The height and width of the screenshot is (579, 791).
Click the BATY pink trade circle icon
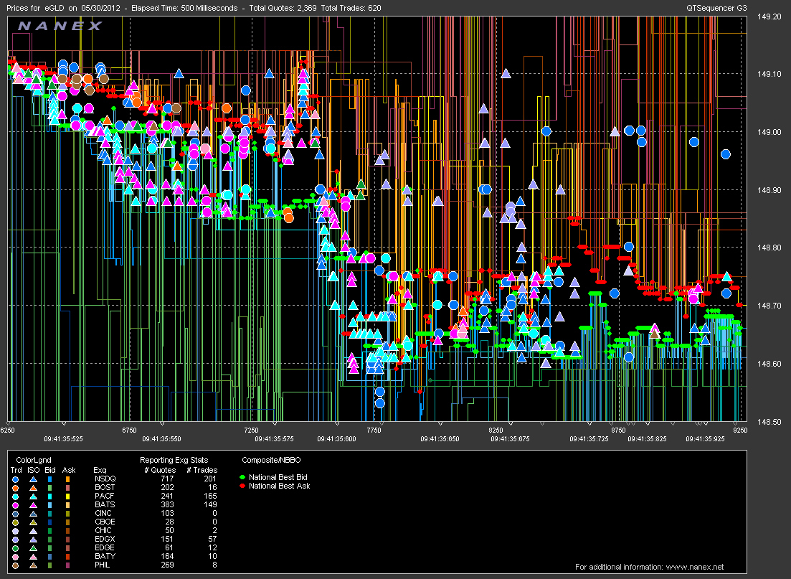coord(16,556)
